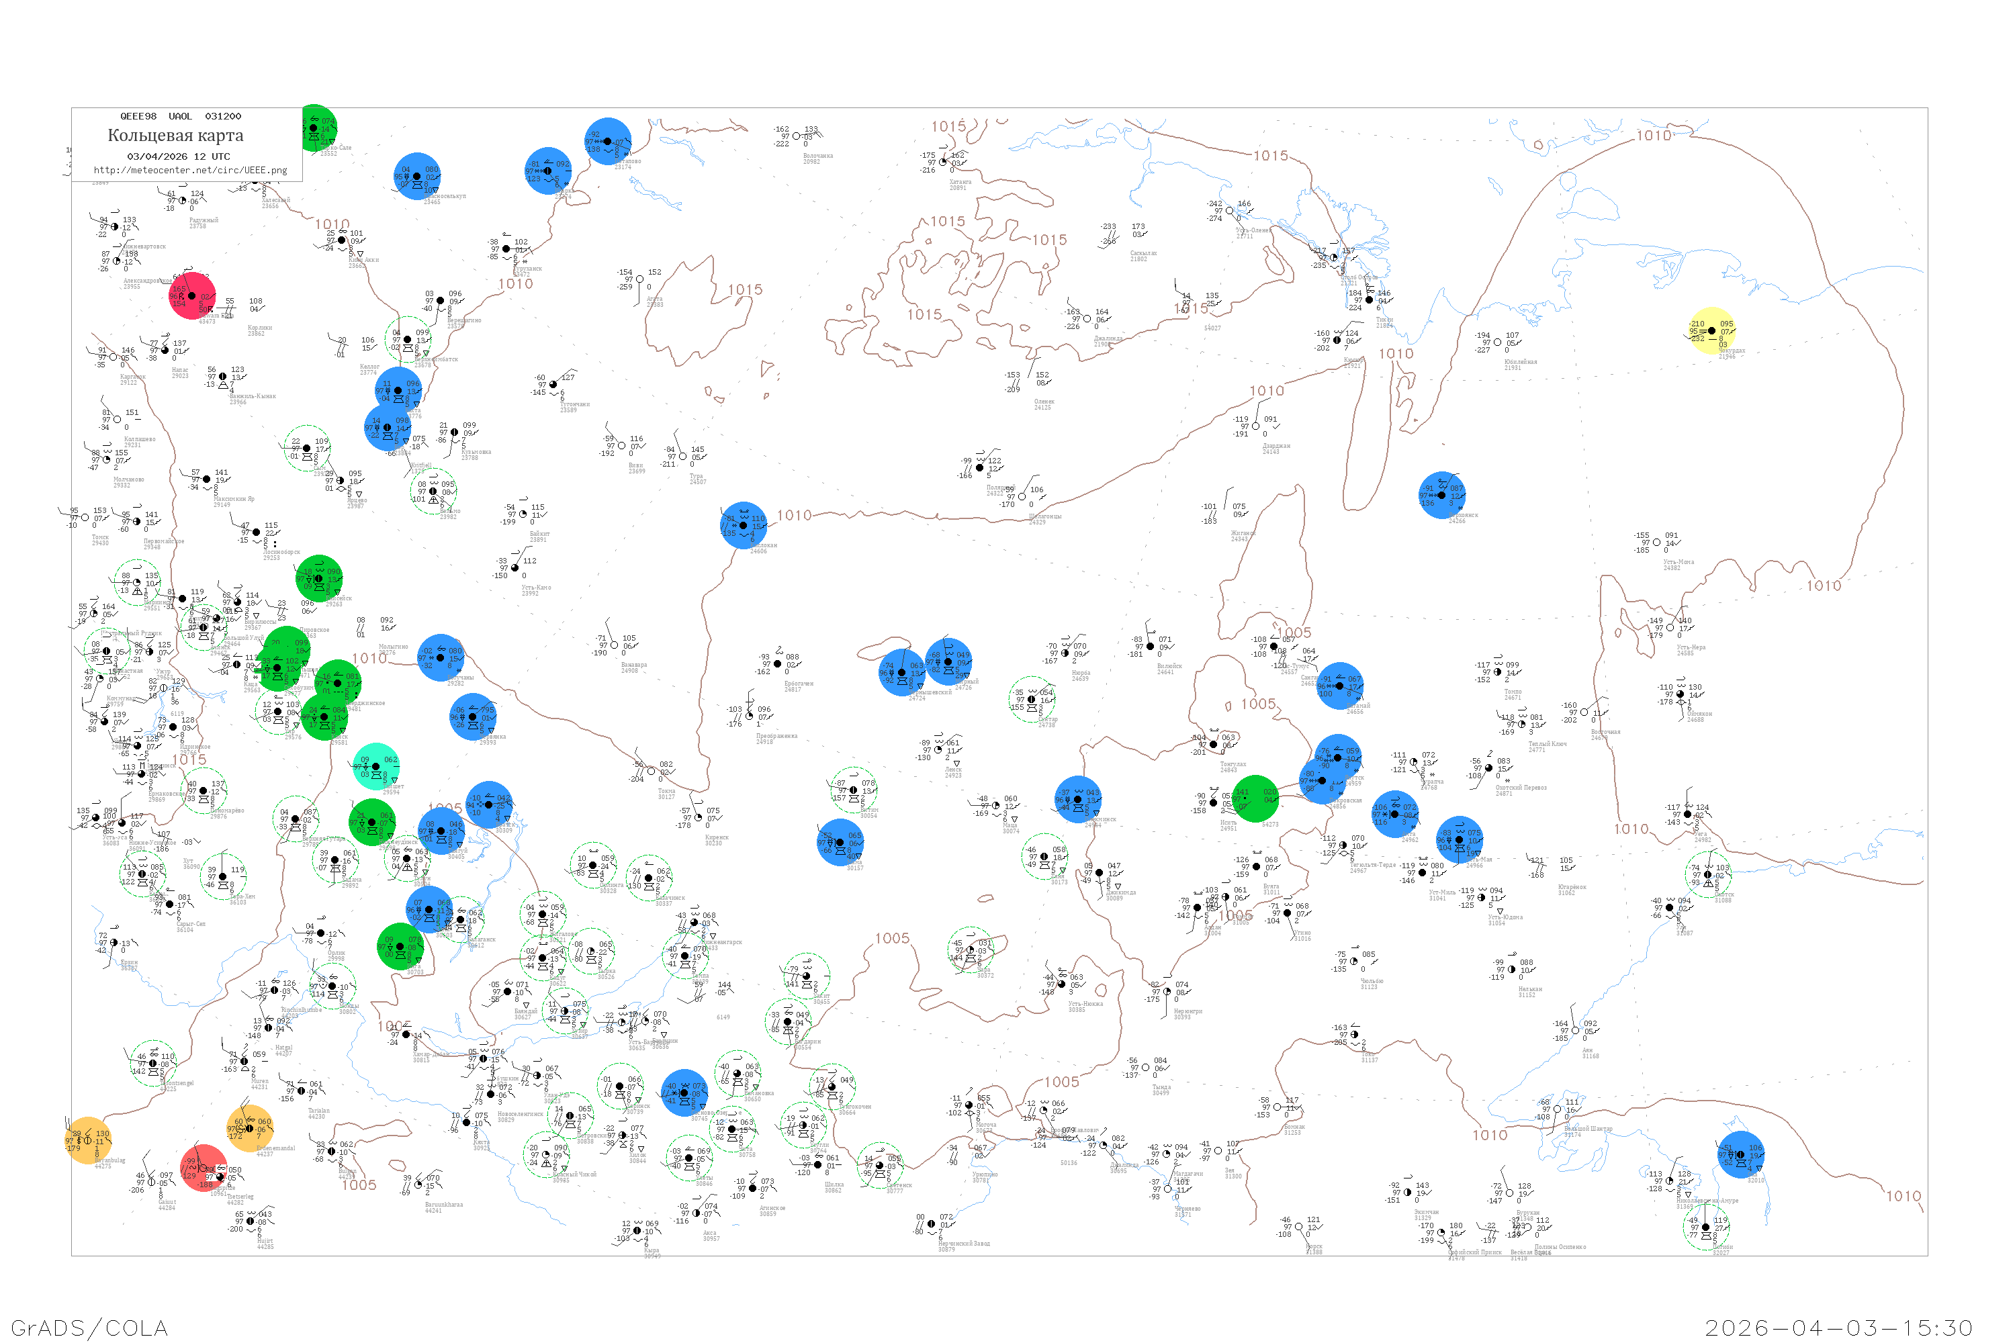Click the cyan station circle
Image resolution: width=2015 pixels, height=1343 pixels.
point(375,767)
